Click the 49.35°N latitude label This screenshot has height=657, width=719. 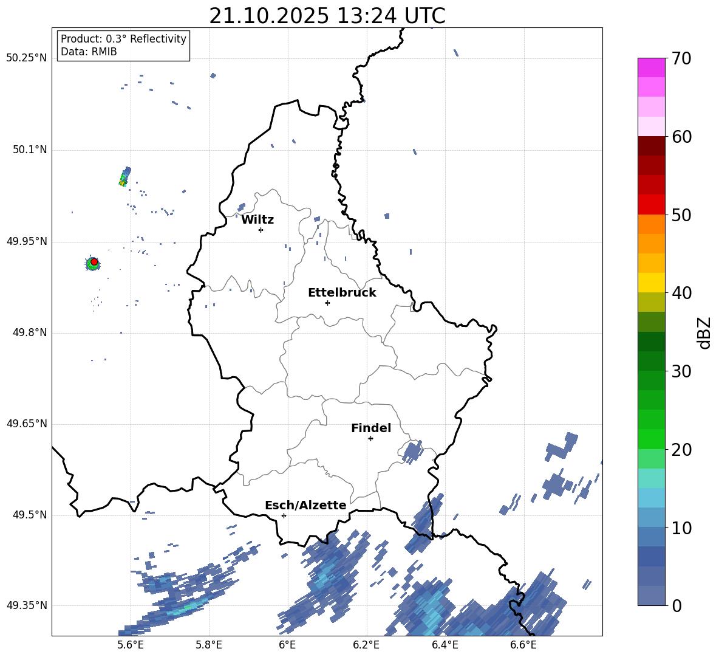[x=27, y=605]
